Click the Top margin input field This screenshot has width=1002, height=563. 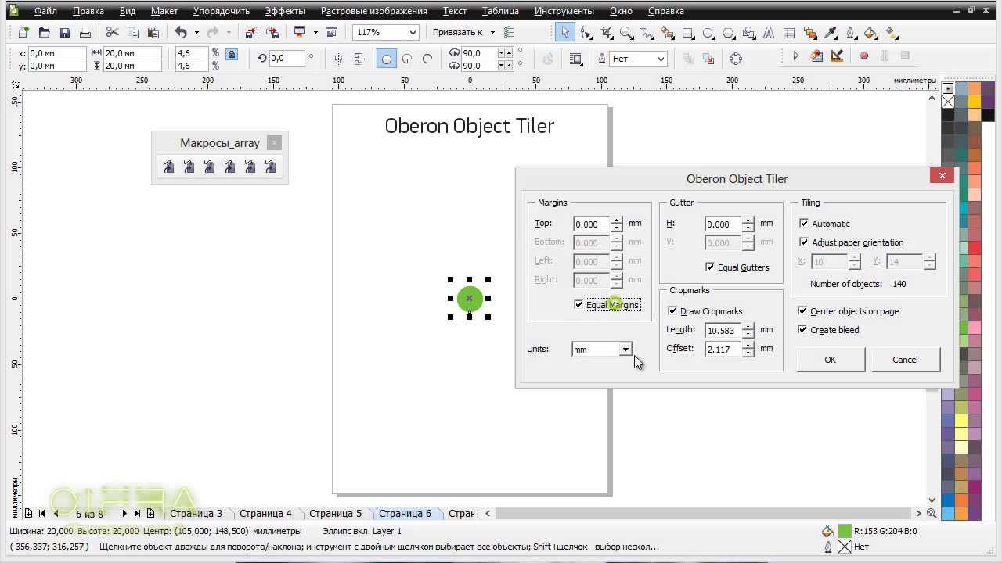(591, 224)
